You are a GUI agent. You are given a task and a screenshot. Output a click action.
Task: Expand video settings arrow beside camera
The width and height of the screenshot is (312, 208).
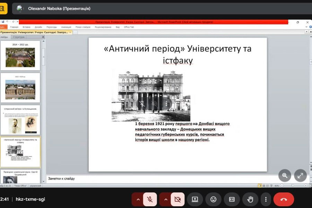click(165, 199)
